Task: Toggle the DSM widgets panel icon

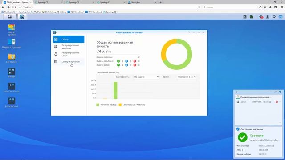Action: tap(281, 17)
